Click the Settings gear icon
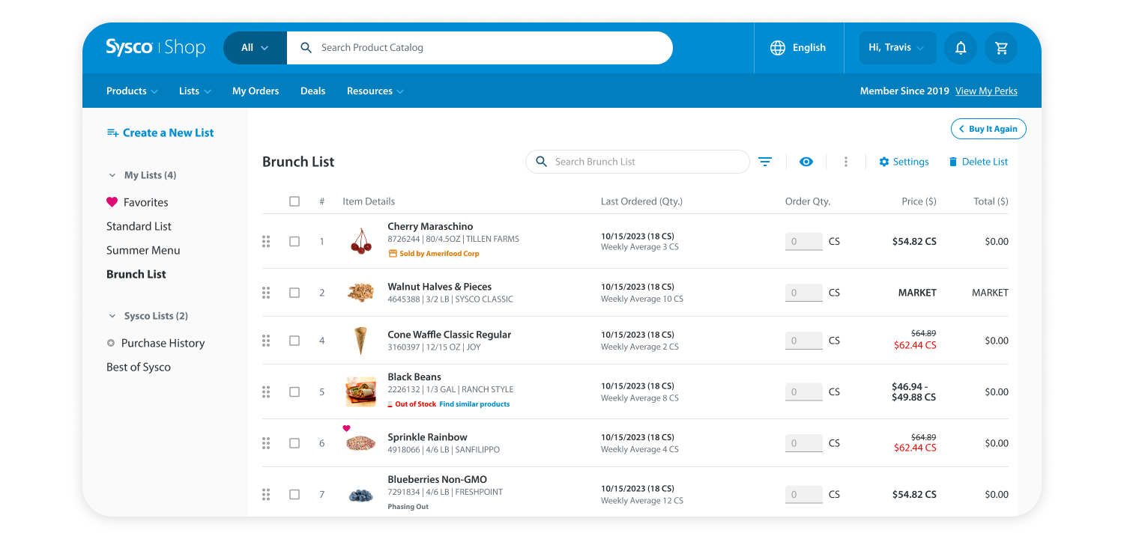This screenshot has height=539, width=1124. coord(884,162)
